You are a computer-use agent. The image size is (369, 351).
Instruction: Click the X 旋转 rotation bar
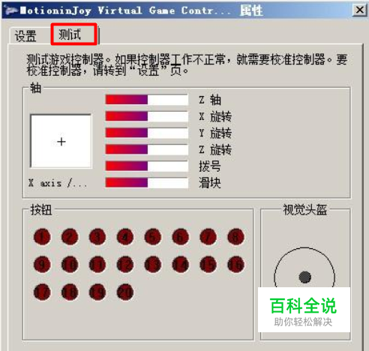(x=147, y=116)
